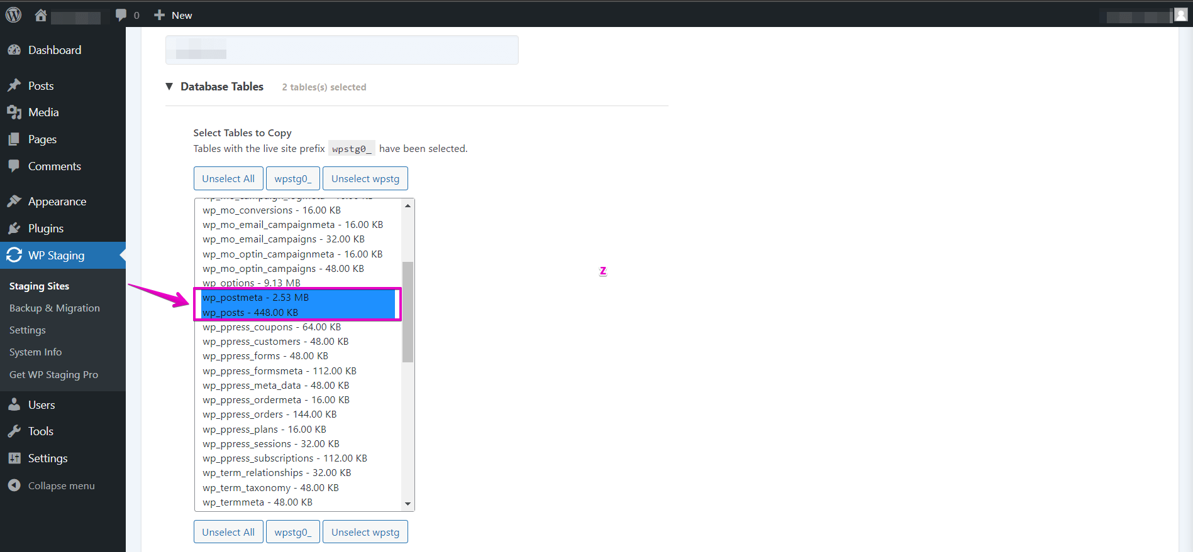The image size is (1193, 552).
Task: Select wp_ppress_coupons table
Action: pos(299,327)
